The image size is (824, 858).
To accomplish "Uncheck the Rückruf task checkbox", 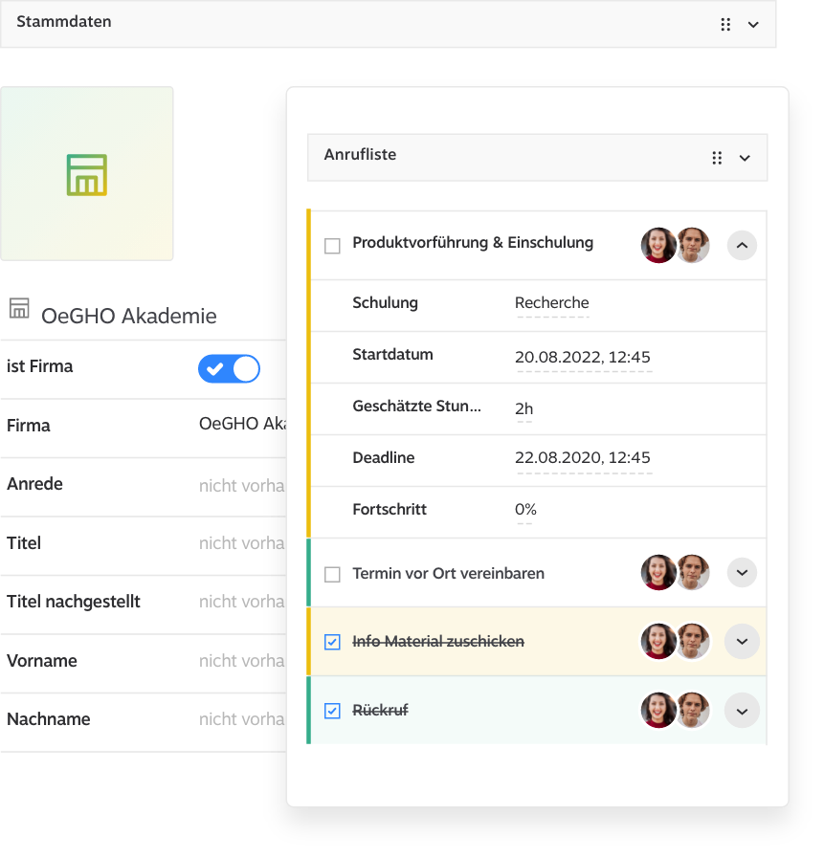I will pos(332,711).
